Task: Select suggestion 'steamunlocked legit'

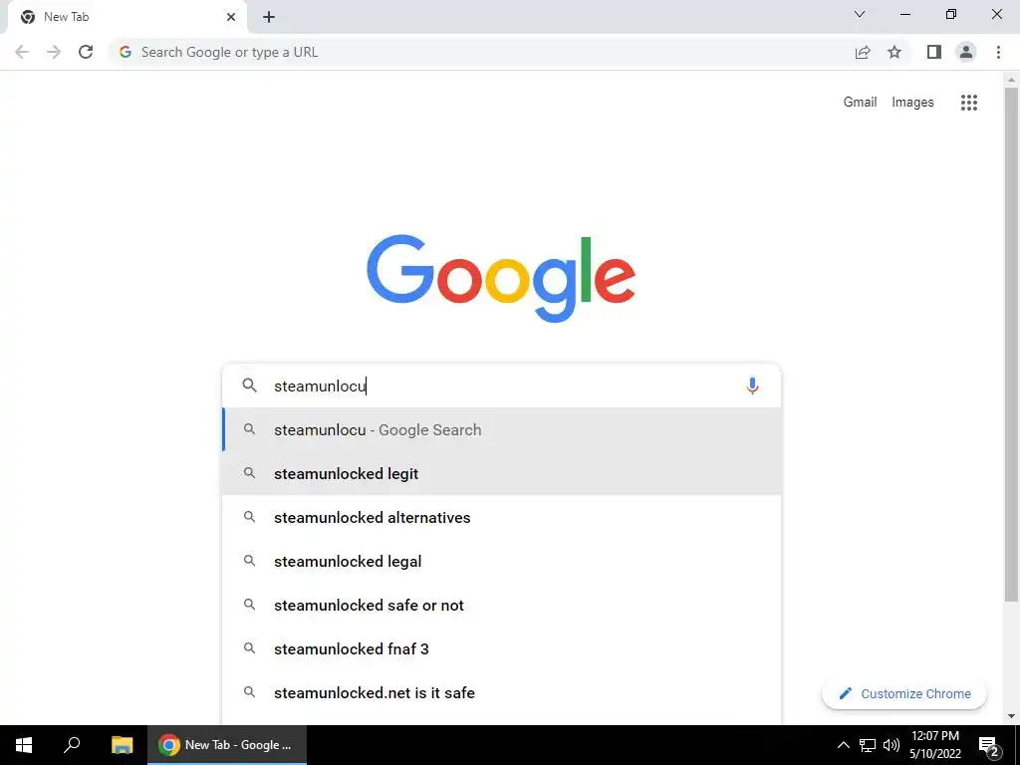Action: pos(502,473)
